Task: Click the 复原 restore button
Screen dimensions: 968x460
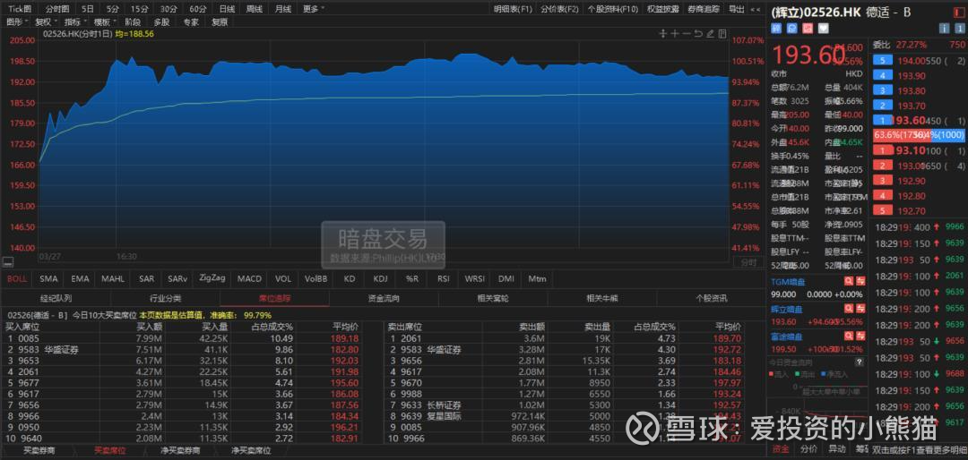Action: point(220,21)
